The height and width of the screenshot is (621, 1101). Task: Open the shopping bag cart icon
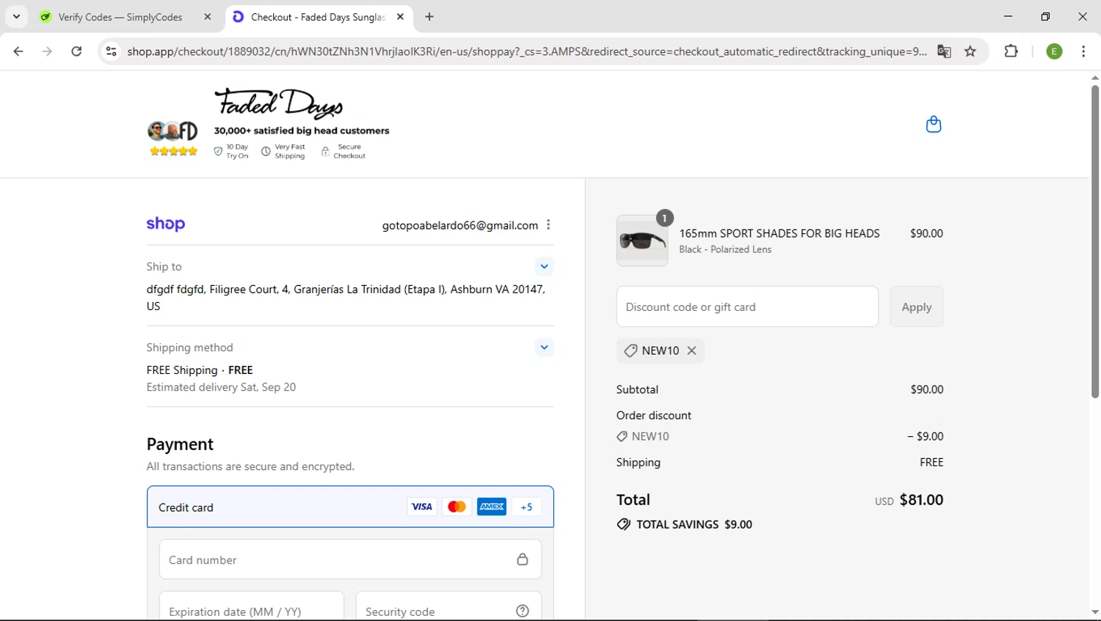tap(933, 125)
